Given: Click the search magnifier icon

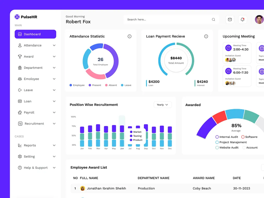Looking at the screenshot, I should (213, 20).
